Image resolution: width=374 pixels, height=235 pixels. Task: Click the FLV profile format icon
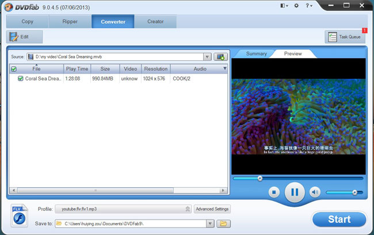20,215
